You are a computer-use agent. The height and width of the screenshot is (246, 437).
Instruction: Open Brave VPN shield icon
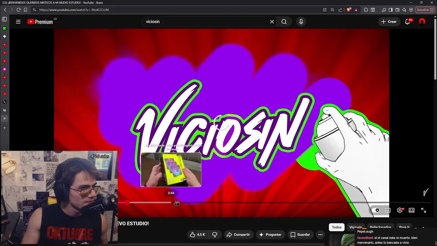pyautogui.click(x=411, y=10)
